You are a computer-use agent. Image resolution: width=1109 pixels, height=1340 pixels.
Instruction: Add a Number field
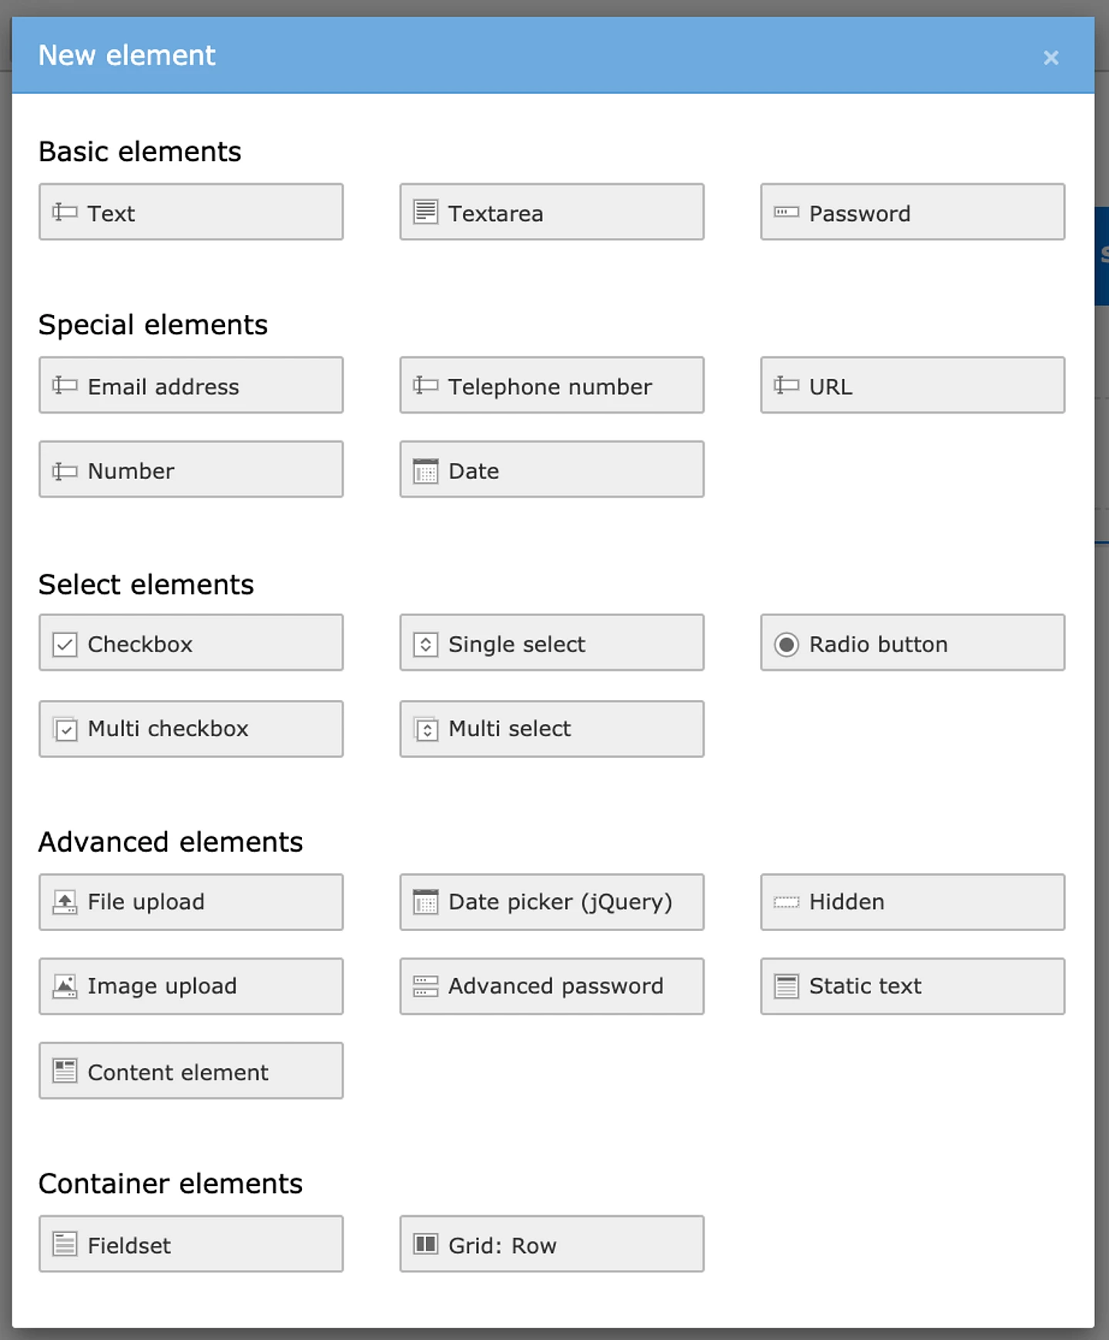tap(190, 470)
